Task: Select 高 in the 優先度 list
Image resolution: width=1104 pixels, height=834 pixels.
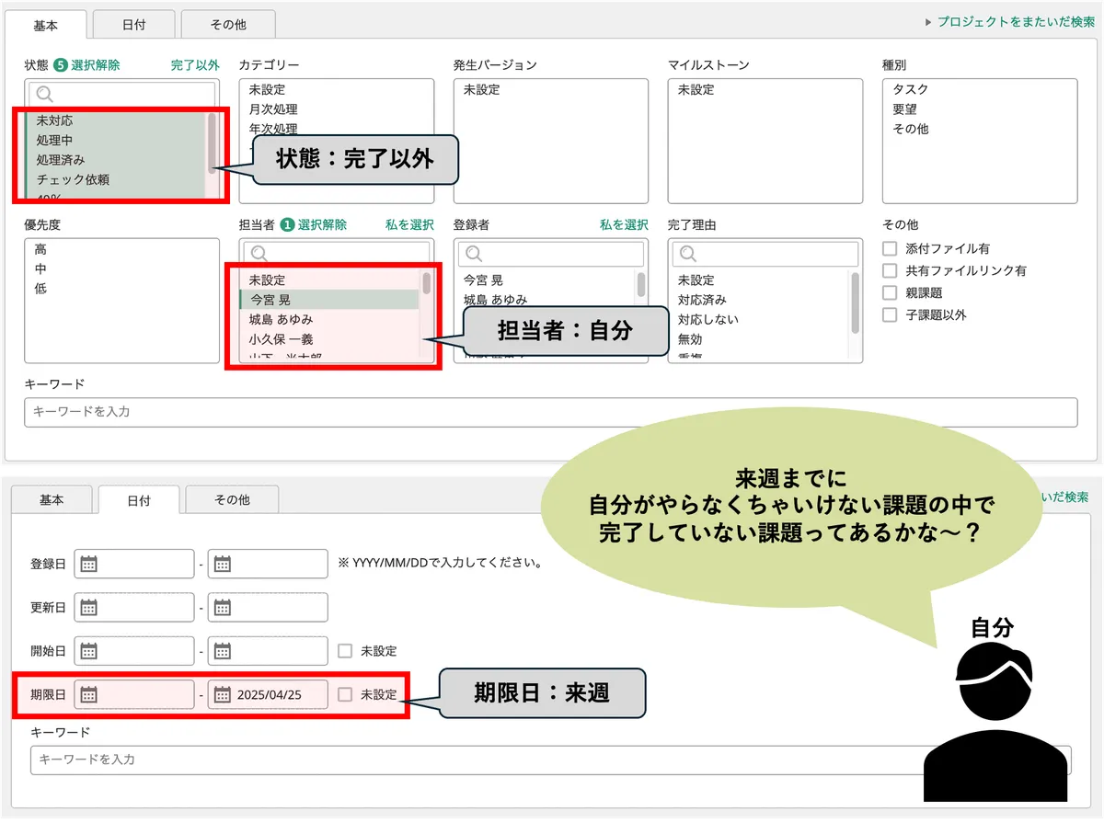Action: [x=40, y=249]
